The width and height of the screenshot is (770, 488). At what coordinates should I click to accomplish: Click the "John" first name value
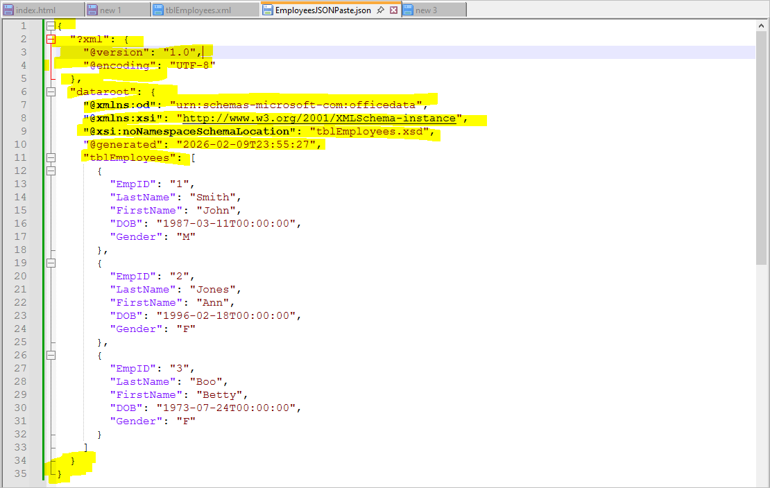(216, 211)
